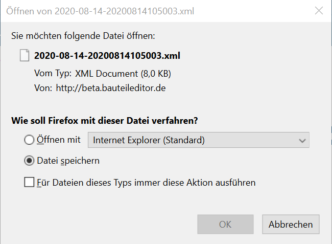The height and width of the screenshot is (244, 332).
Task: Confirm with the OK button
Action: [x=225, y=224]
